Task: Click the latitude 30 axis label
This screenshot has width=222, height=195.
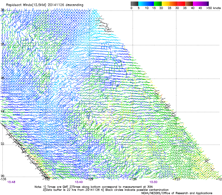Action: [2, 10]
